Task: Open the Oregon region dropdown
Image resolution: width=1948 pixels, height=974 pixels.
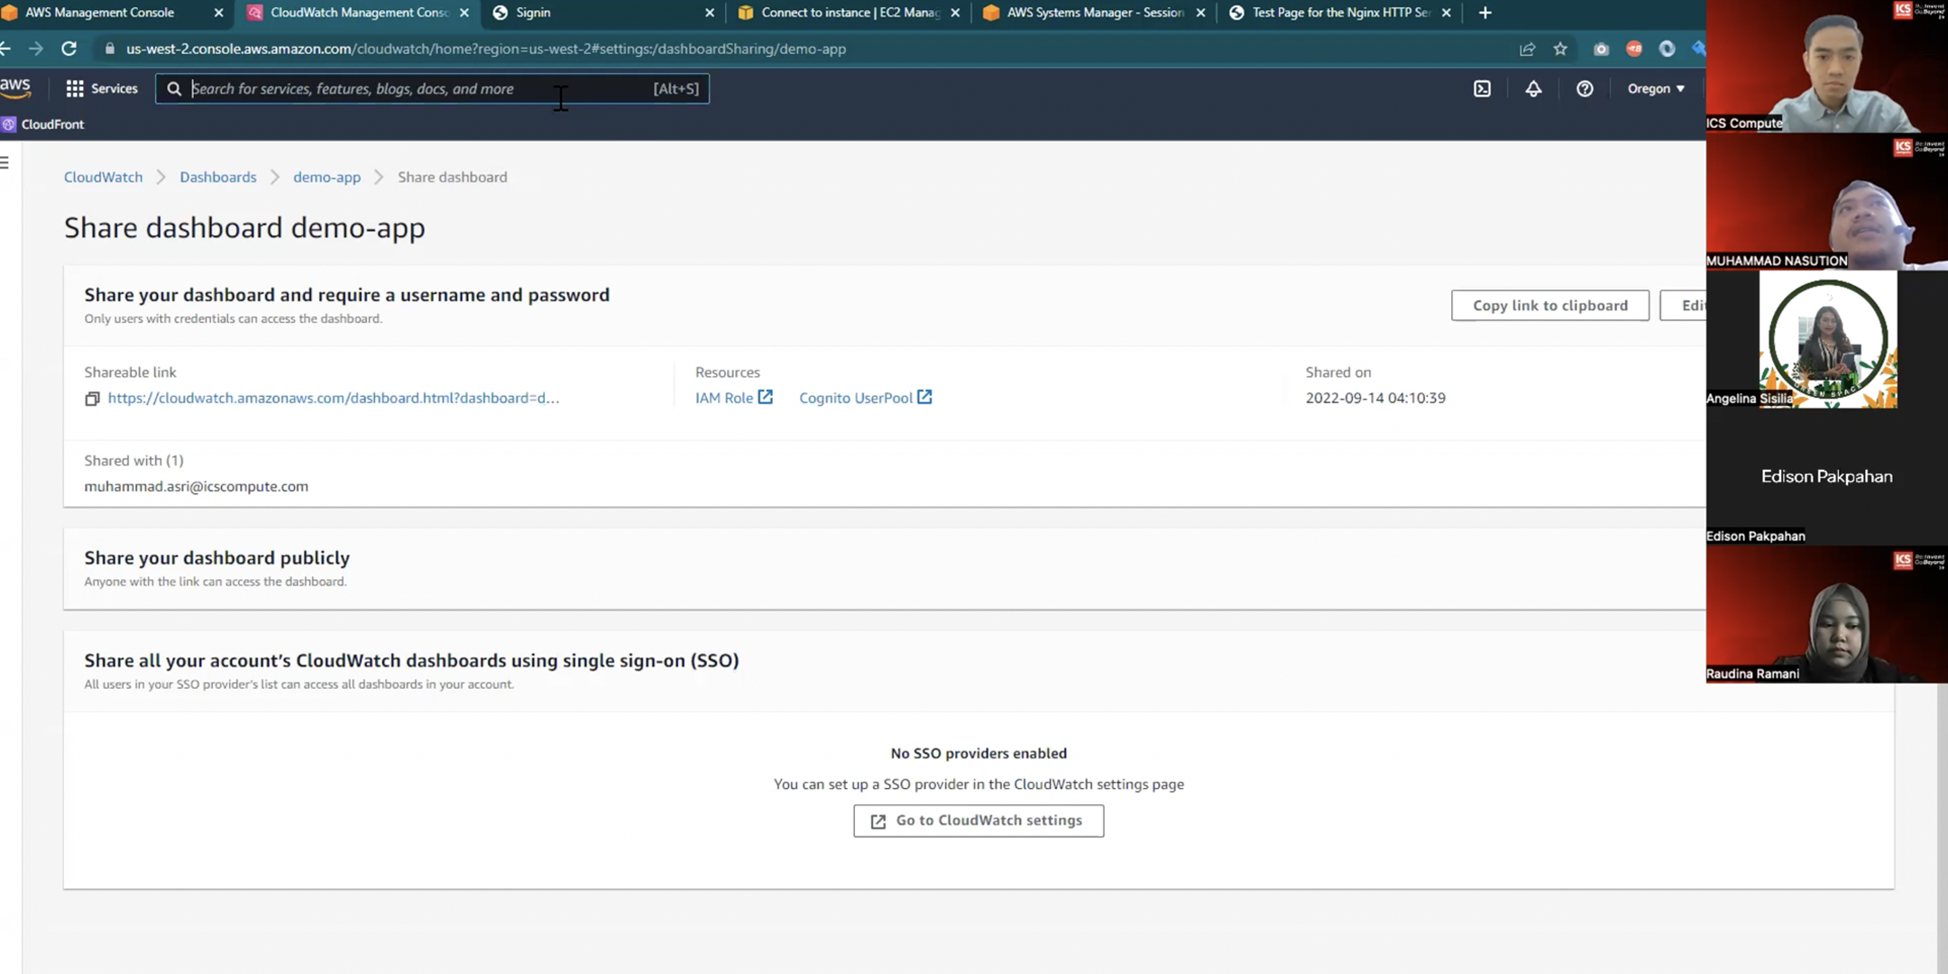Action: click(1656, 88)
